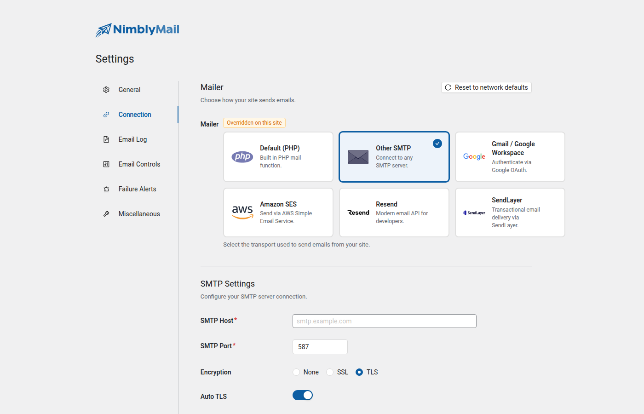Image resolution: width=644 pixels, height=414 pixels.
Task: Click the Email Log document icon
Action: (106, 139)
